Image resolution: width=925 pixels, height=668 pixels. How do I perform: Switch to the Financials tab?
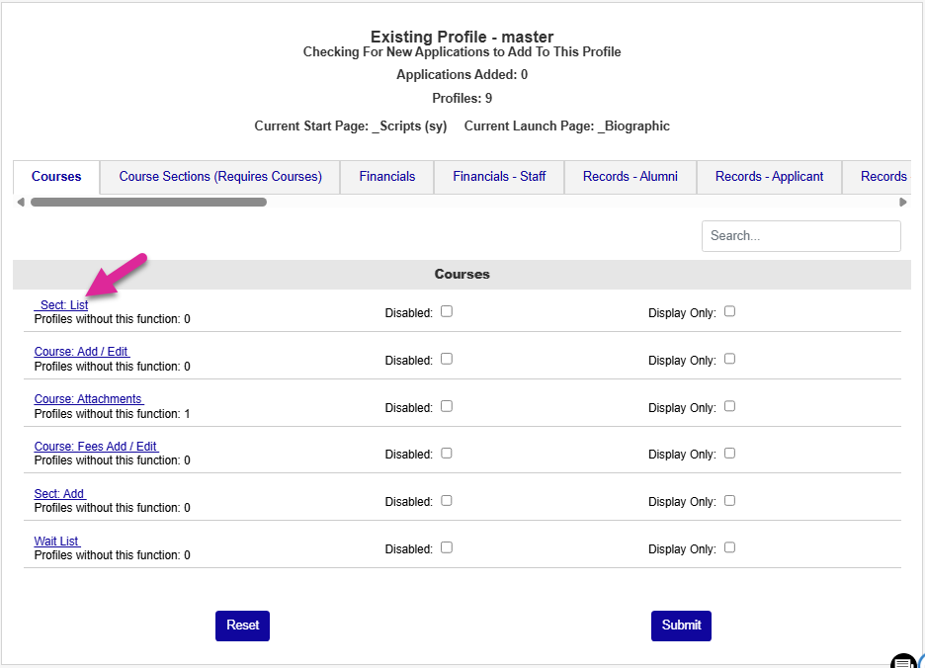click(386, 177)
